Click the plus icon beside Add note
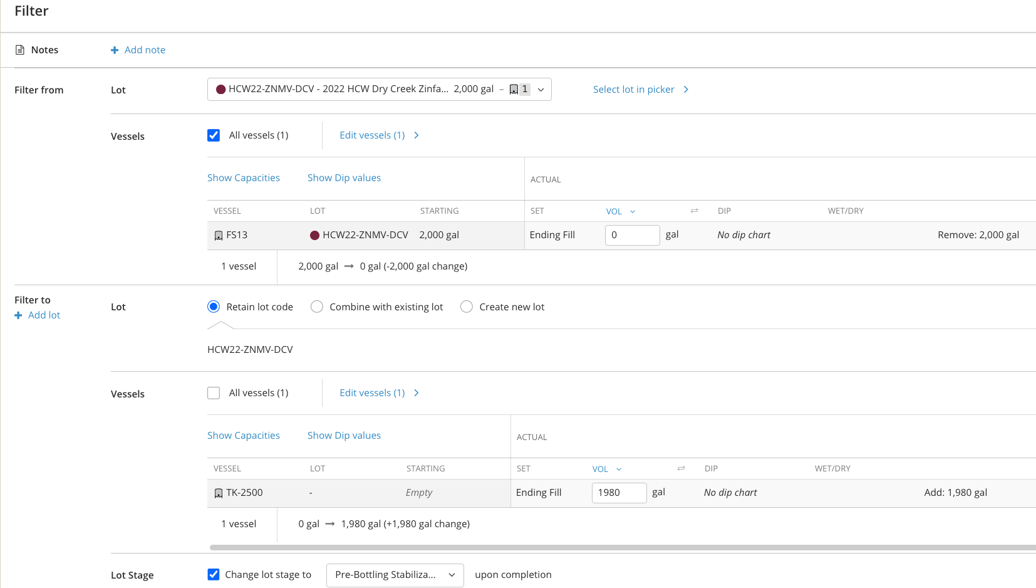 pyautogui.click(x=115, y=50)
